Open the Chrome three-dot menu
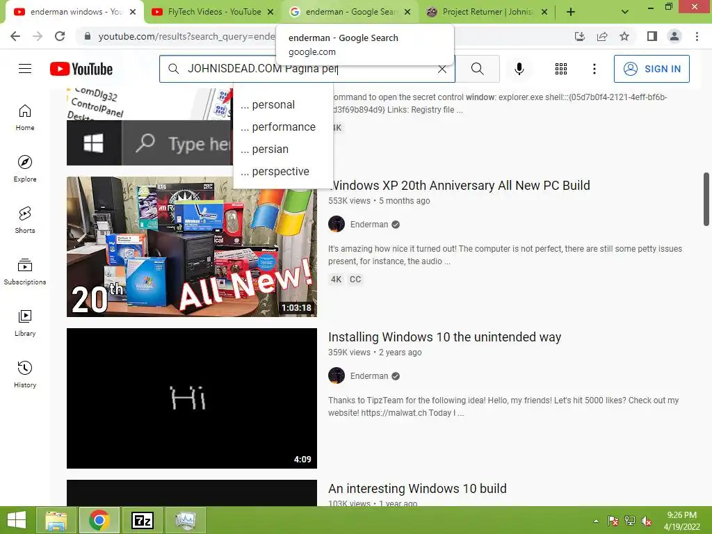The image size is (712, 534). pos(697,36)
